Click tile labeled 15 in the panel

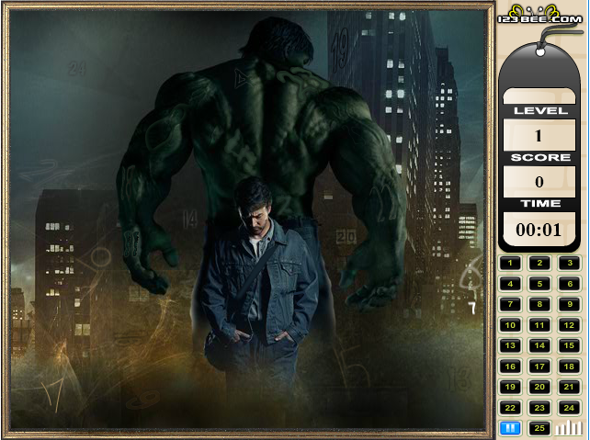pyautogui.click(x=569, y=345)
